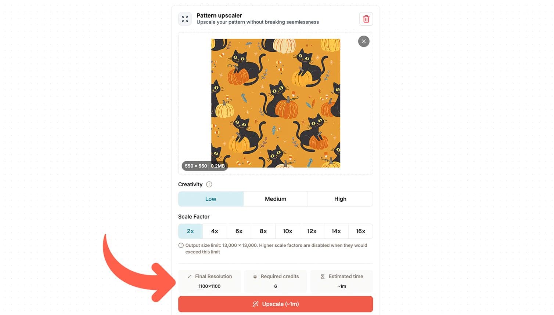This screenshot has width=554, height=315.
Task: Enable High creativity mode
Action: coord(340,199)
